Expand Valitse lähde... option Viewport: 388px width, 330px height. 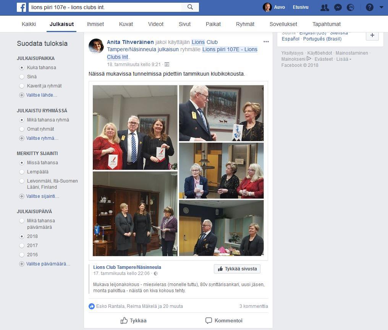tap(38, 95)
